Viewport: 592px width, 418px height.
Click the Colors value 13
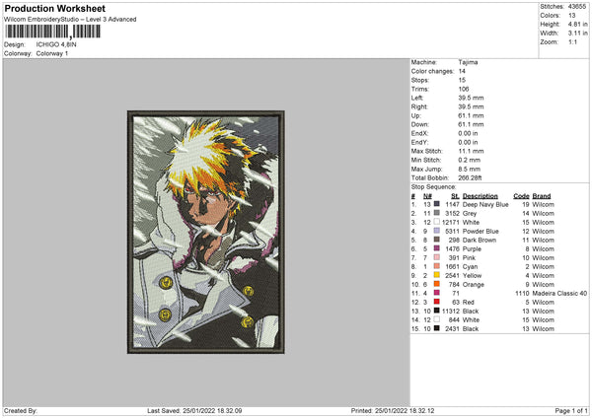coord(572,16)
